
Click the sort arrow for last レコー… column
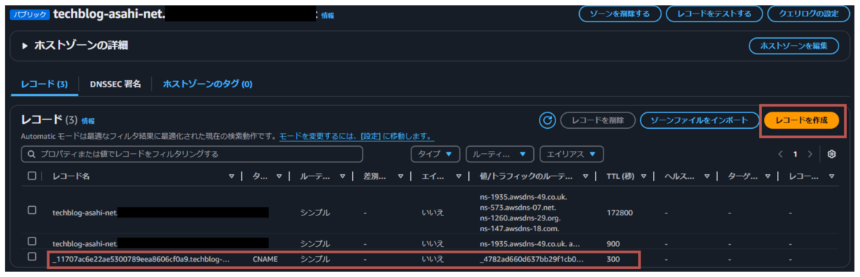pos(832,176)
